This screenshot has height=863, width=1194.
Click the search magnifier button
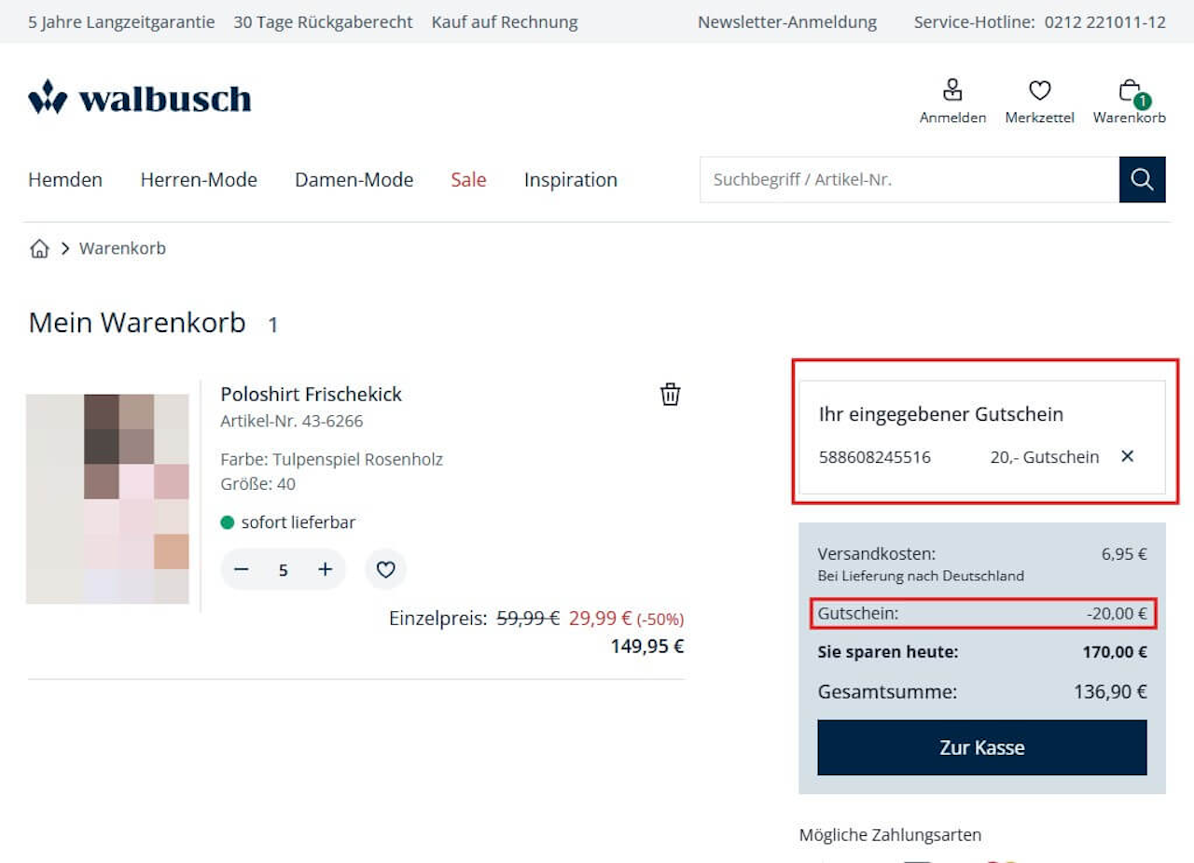point(1143,179)
